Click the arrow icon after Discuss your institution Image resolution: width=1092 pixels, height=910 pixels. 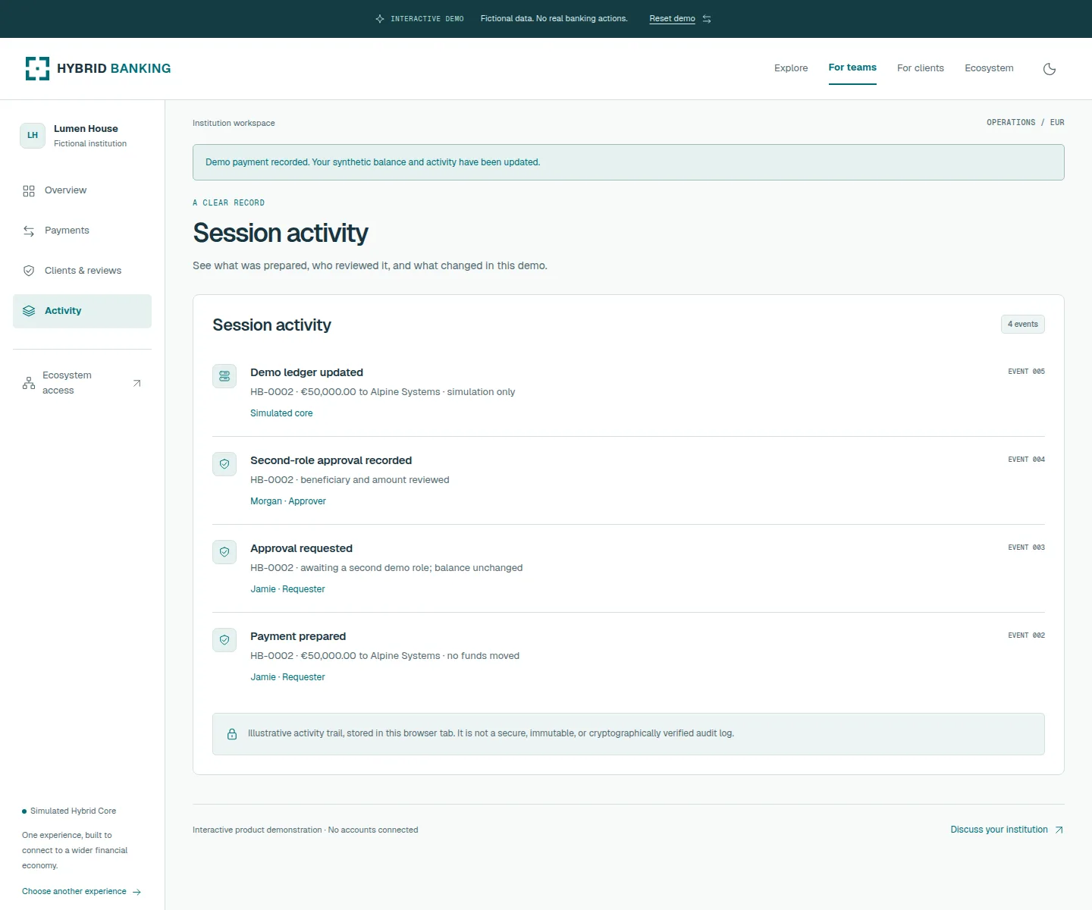pos(1059,830)
